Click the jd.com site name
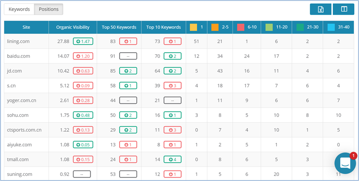Viewport: 359px width, 181px height. pos(14,71)
